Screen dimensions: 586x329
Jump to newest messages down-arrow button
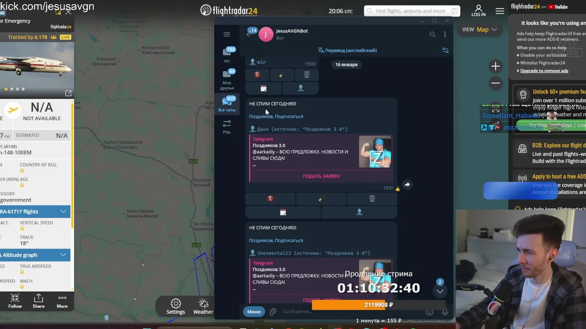[x=439, y=291]
